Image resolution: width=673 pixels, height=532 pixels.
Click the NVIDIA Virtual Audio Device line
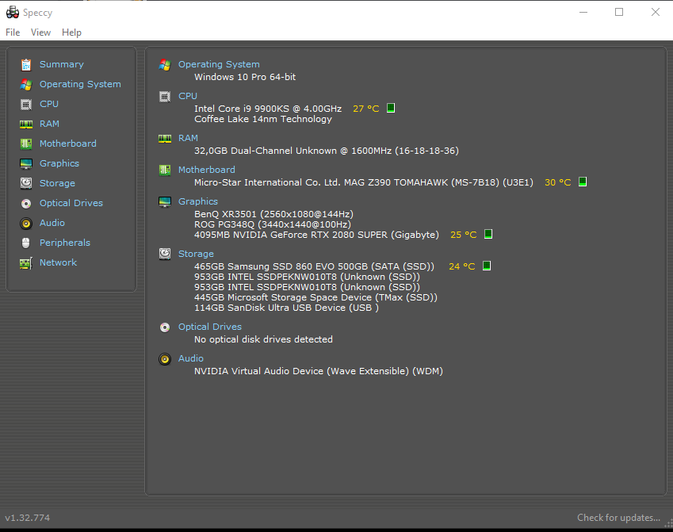[x=319, y=371]
